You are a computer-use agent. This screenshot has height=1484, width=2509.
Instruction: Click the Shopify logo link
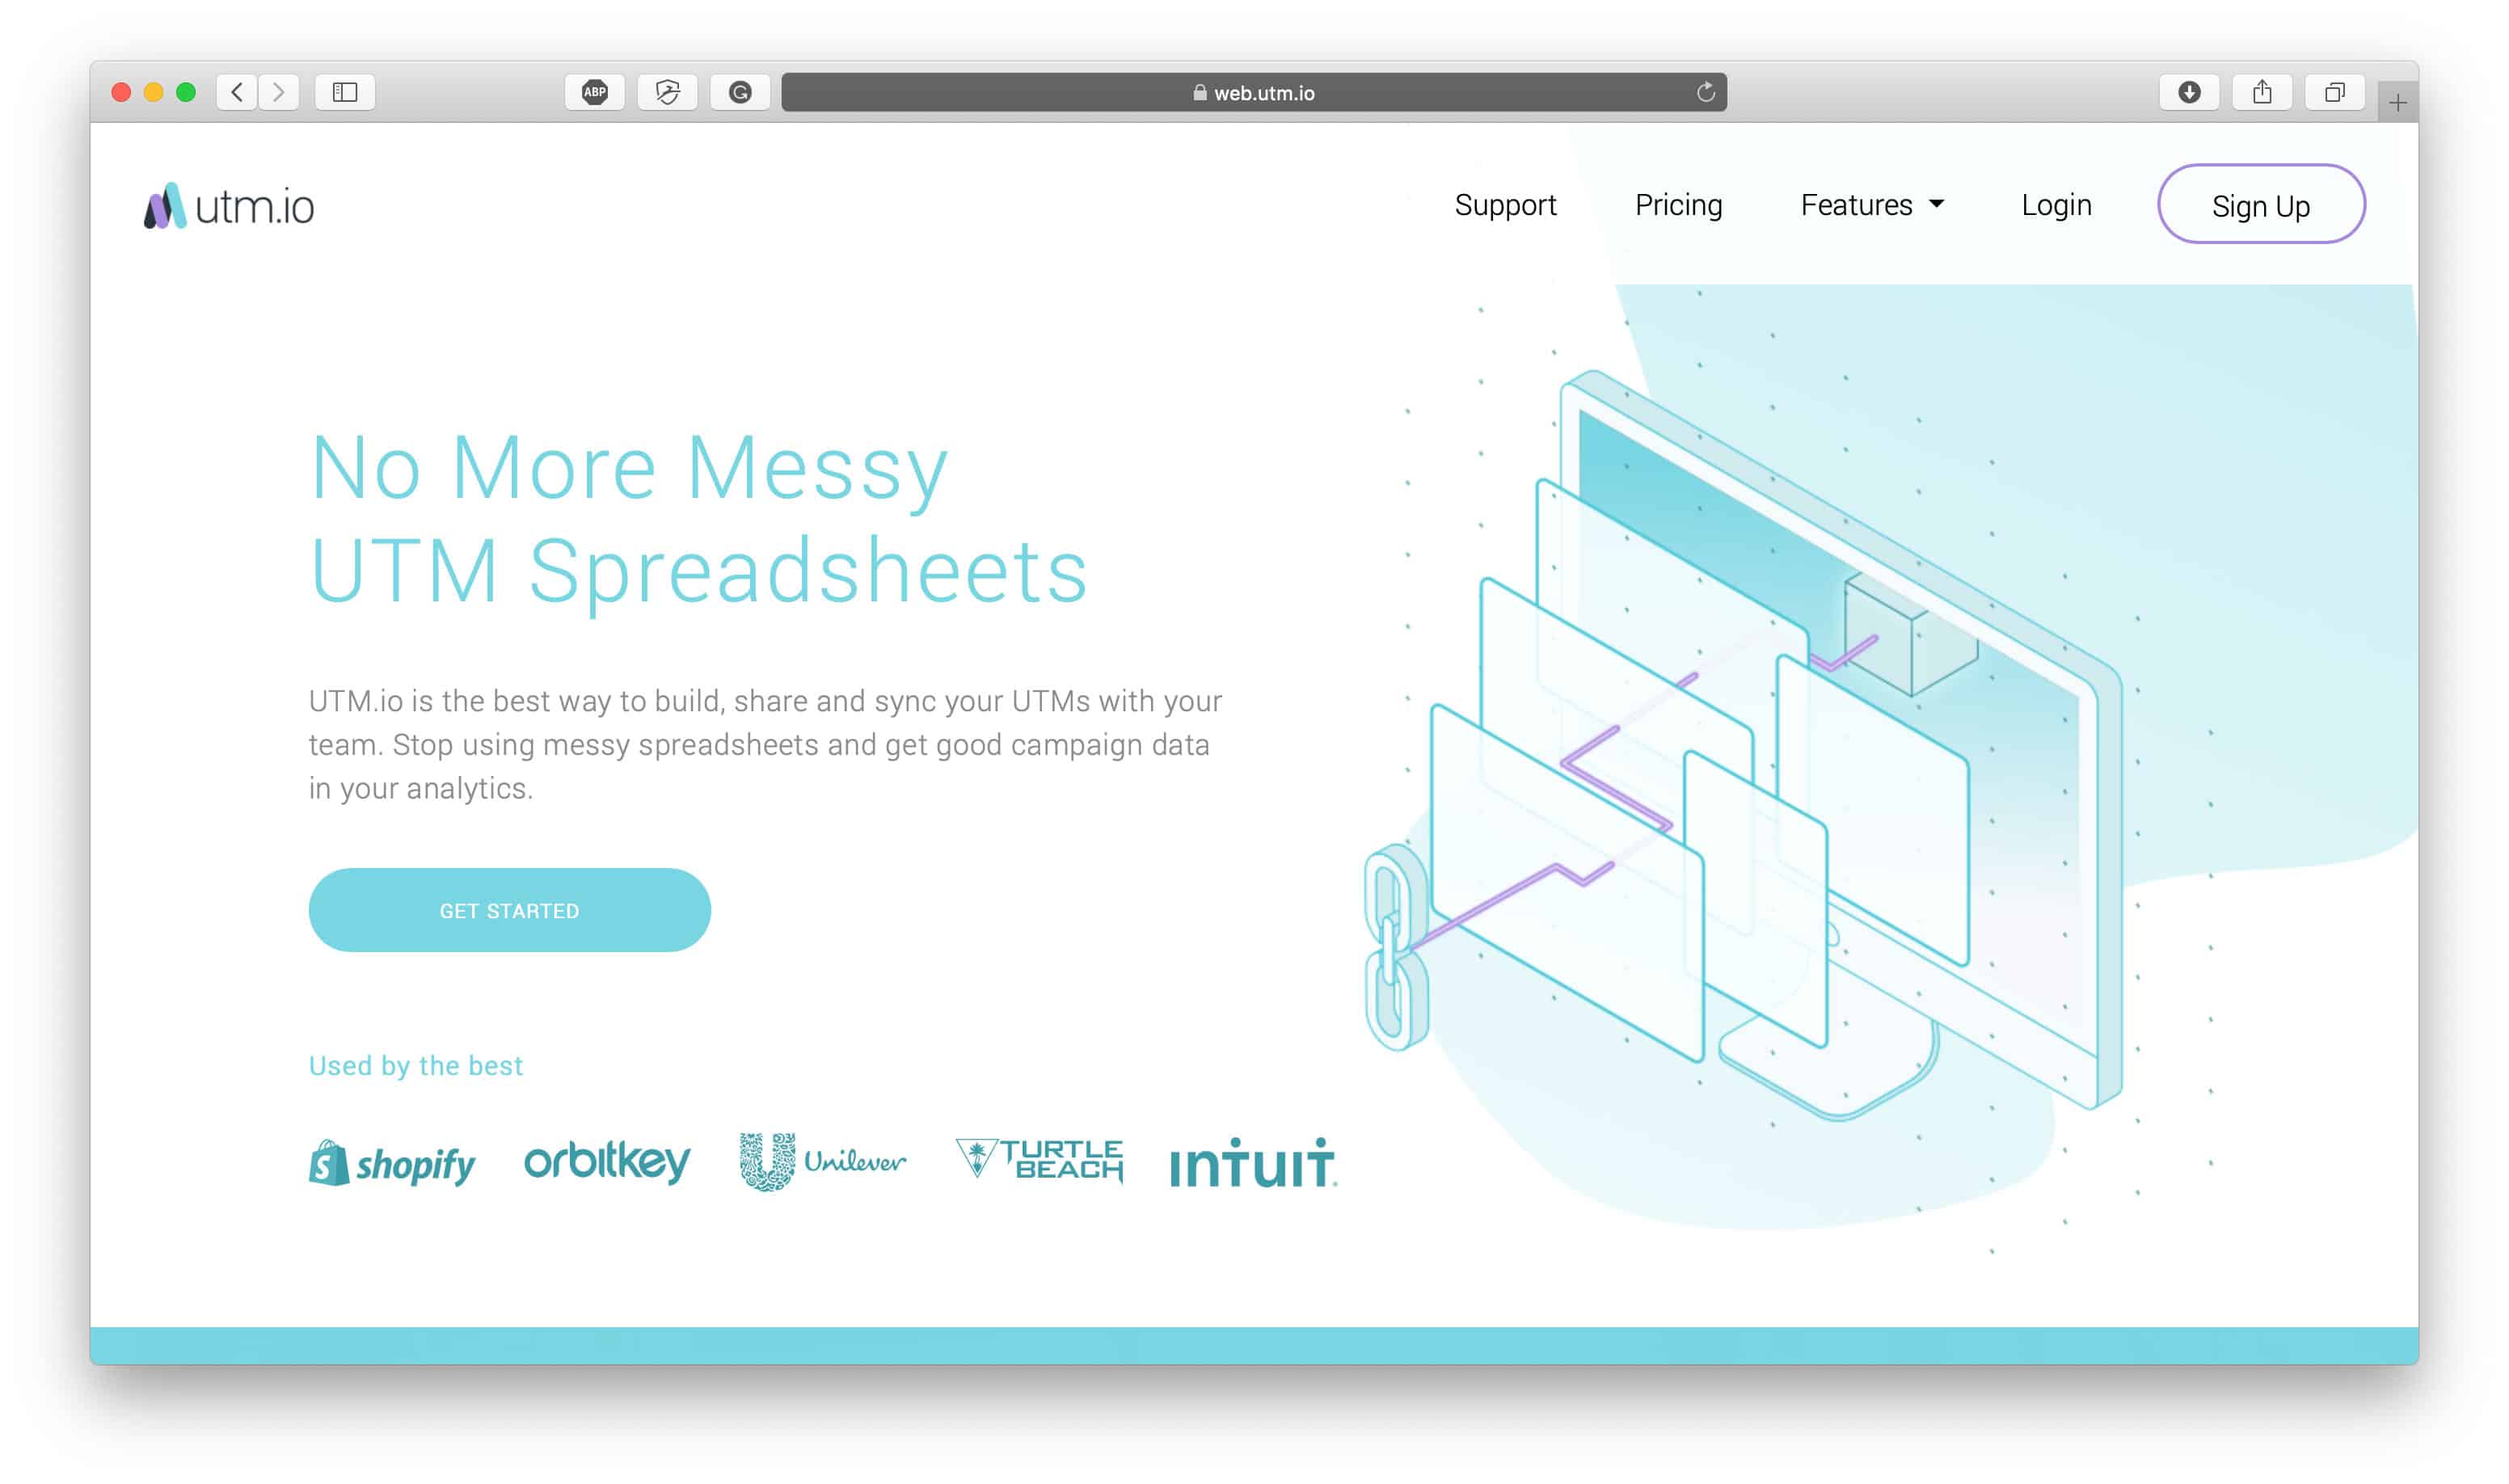tap(390, 1162)
